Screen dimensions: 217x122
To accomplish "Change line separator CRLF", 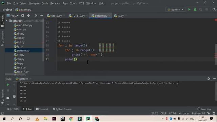I will pos(163,113).
